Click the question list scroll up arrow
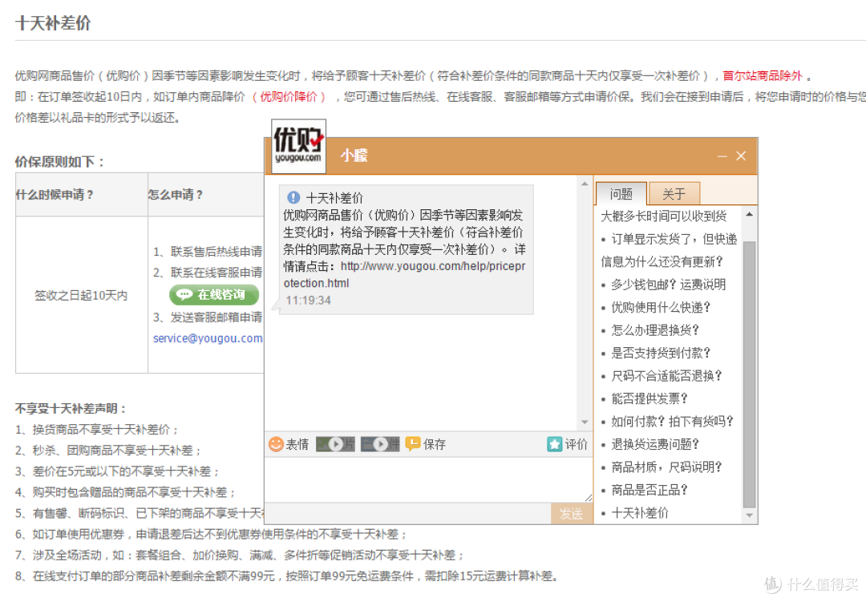 749,214
